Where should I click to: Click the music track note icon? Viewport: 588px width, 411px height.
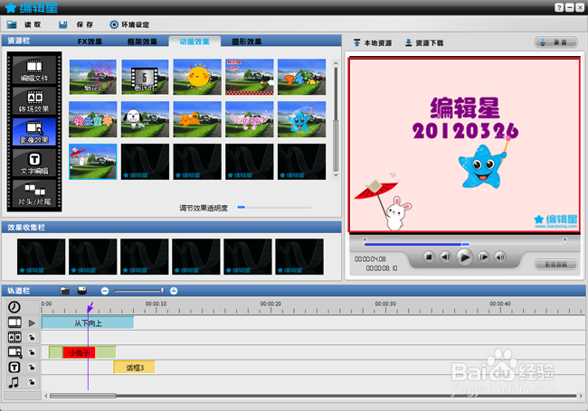point(14,382)
